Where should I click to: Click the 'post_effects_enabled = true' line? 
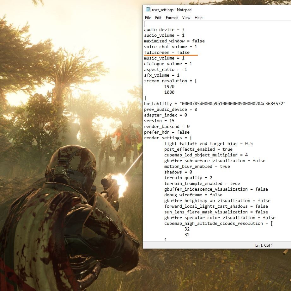pos(198,149)
